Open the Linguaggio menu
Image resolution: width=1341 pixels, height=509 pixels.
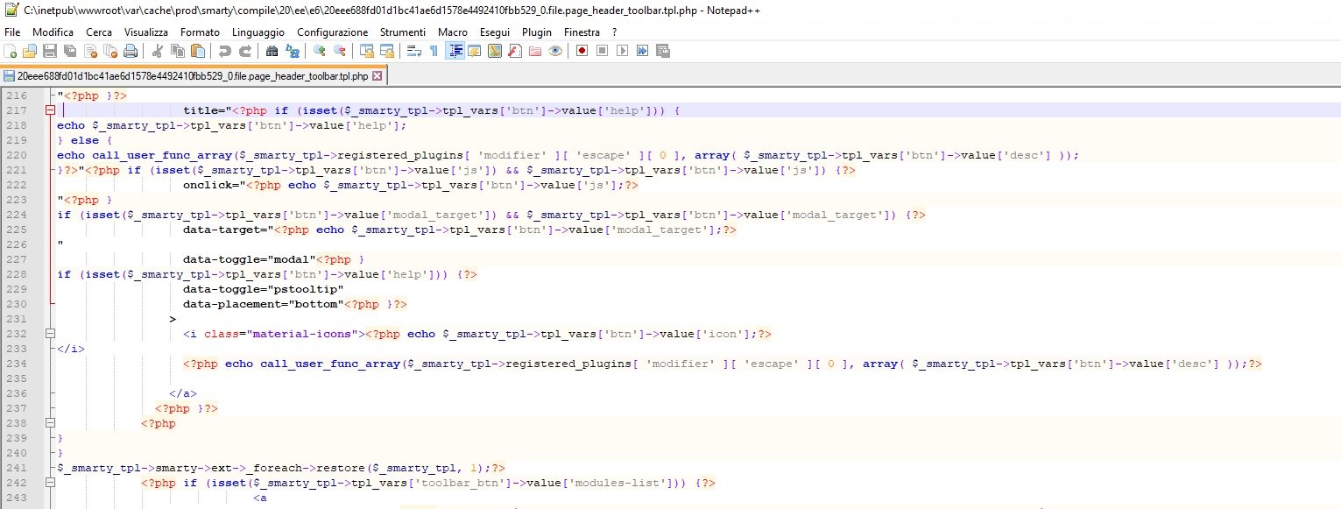click(258, 32)
